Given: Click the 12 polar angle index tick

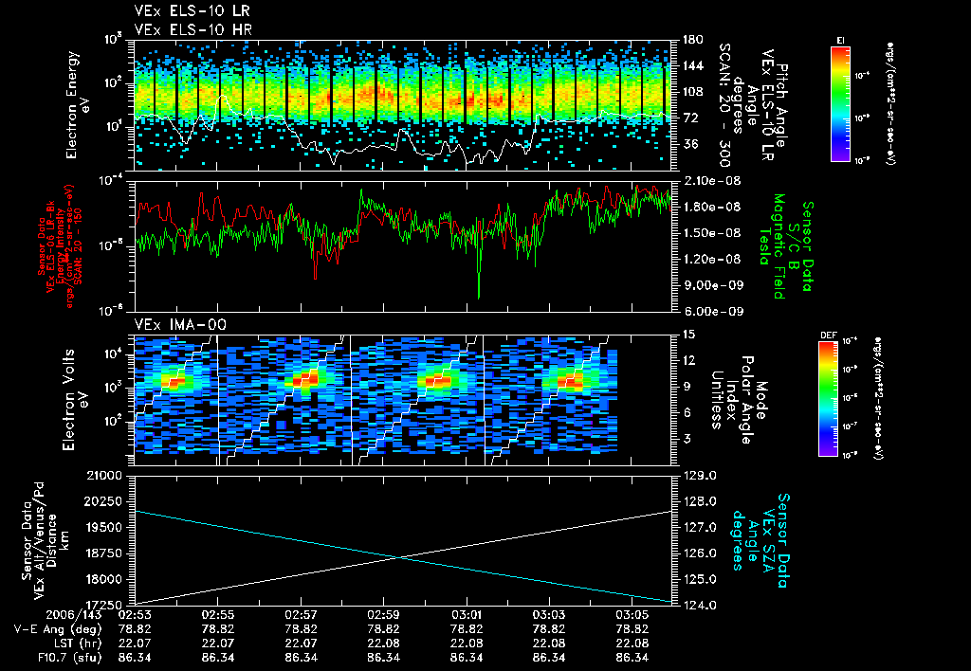Looking at the screenshot, I should tap(688, 360).
